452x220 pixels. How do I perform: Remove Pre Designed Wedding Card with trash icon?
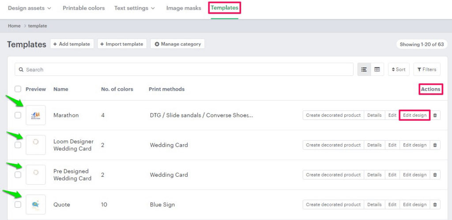(435, 175)
